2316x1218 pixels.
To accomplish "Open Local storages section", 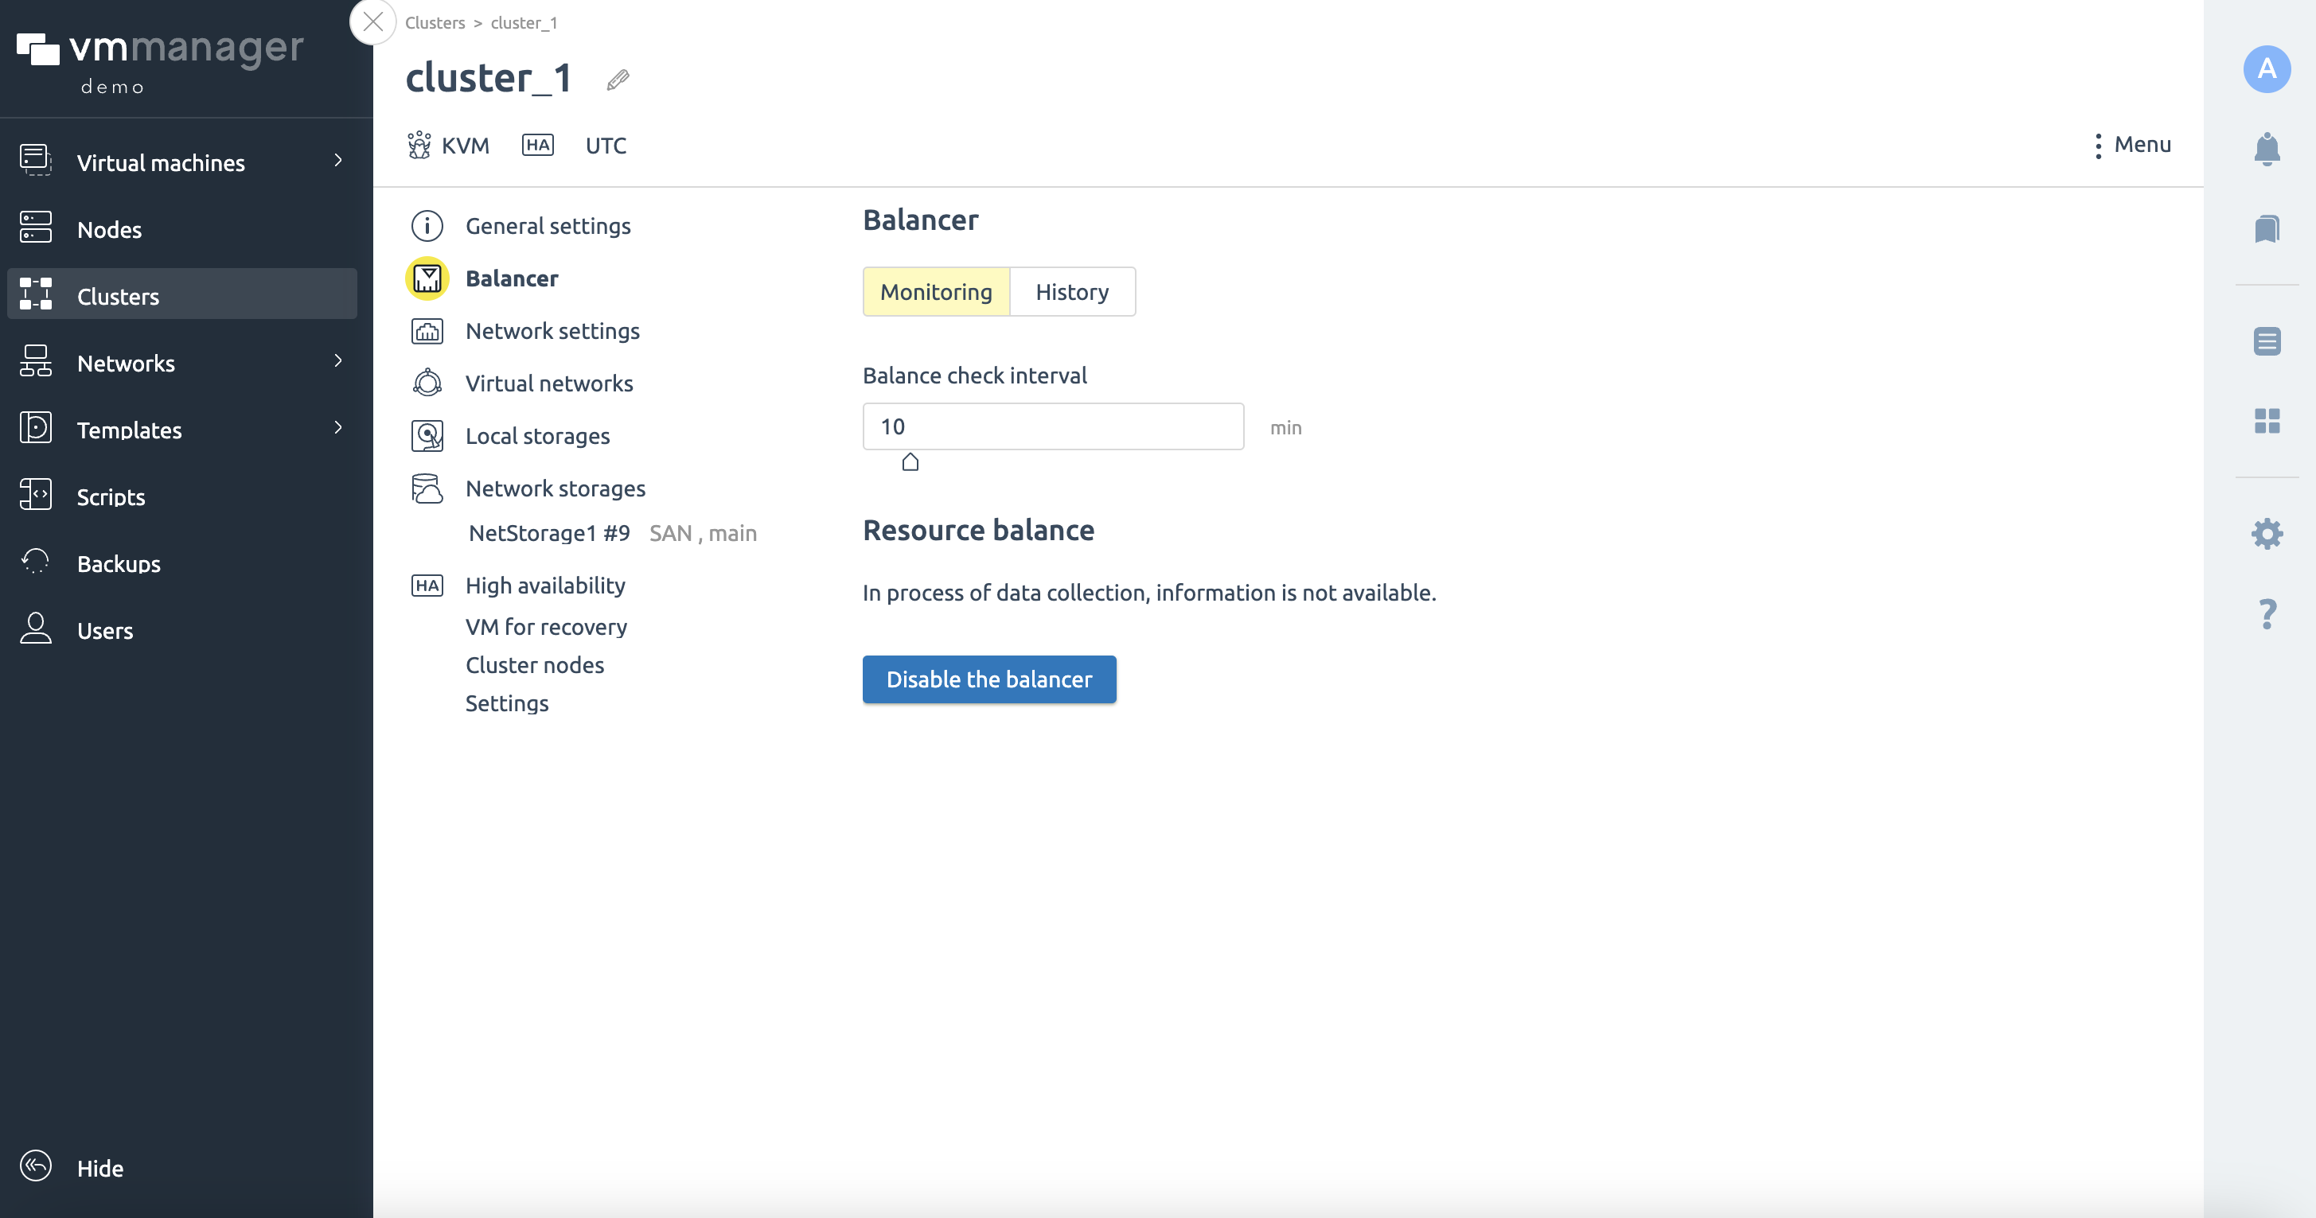I will pyautogui.click(x=536, y=436).
